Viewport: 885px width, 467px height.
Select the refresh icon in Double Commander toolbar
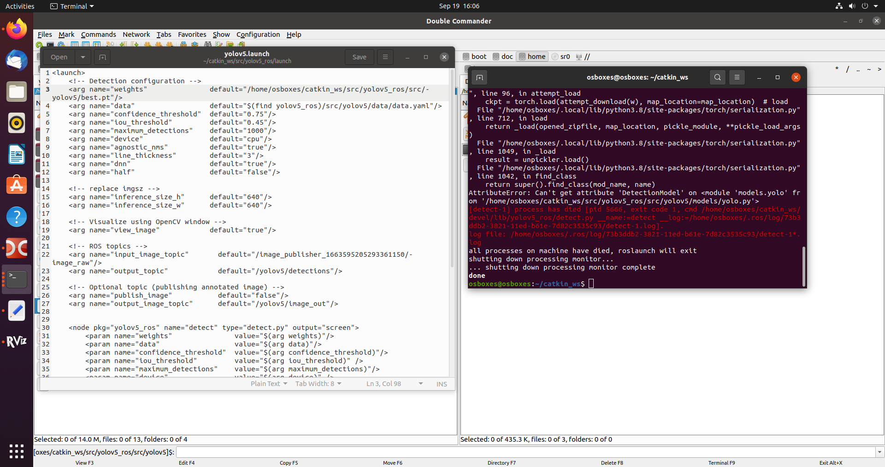coord(39,45)
